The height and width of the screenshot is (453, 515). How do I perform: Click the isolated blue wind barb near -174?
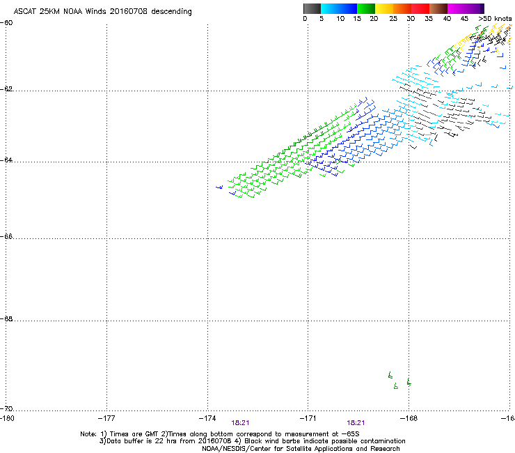pyautogui.click(x=219, y=187)
